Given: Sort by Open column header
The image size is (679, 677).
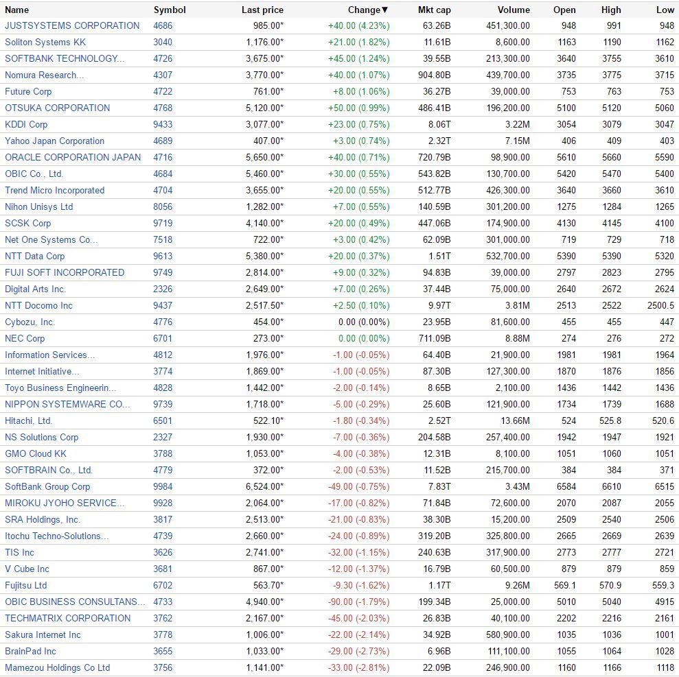Looking at the screenshot, I should point(564,10).
